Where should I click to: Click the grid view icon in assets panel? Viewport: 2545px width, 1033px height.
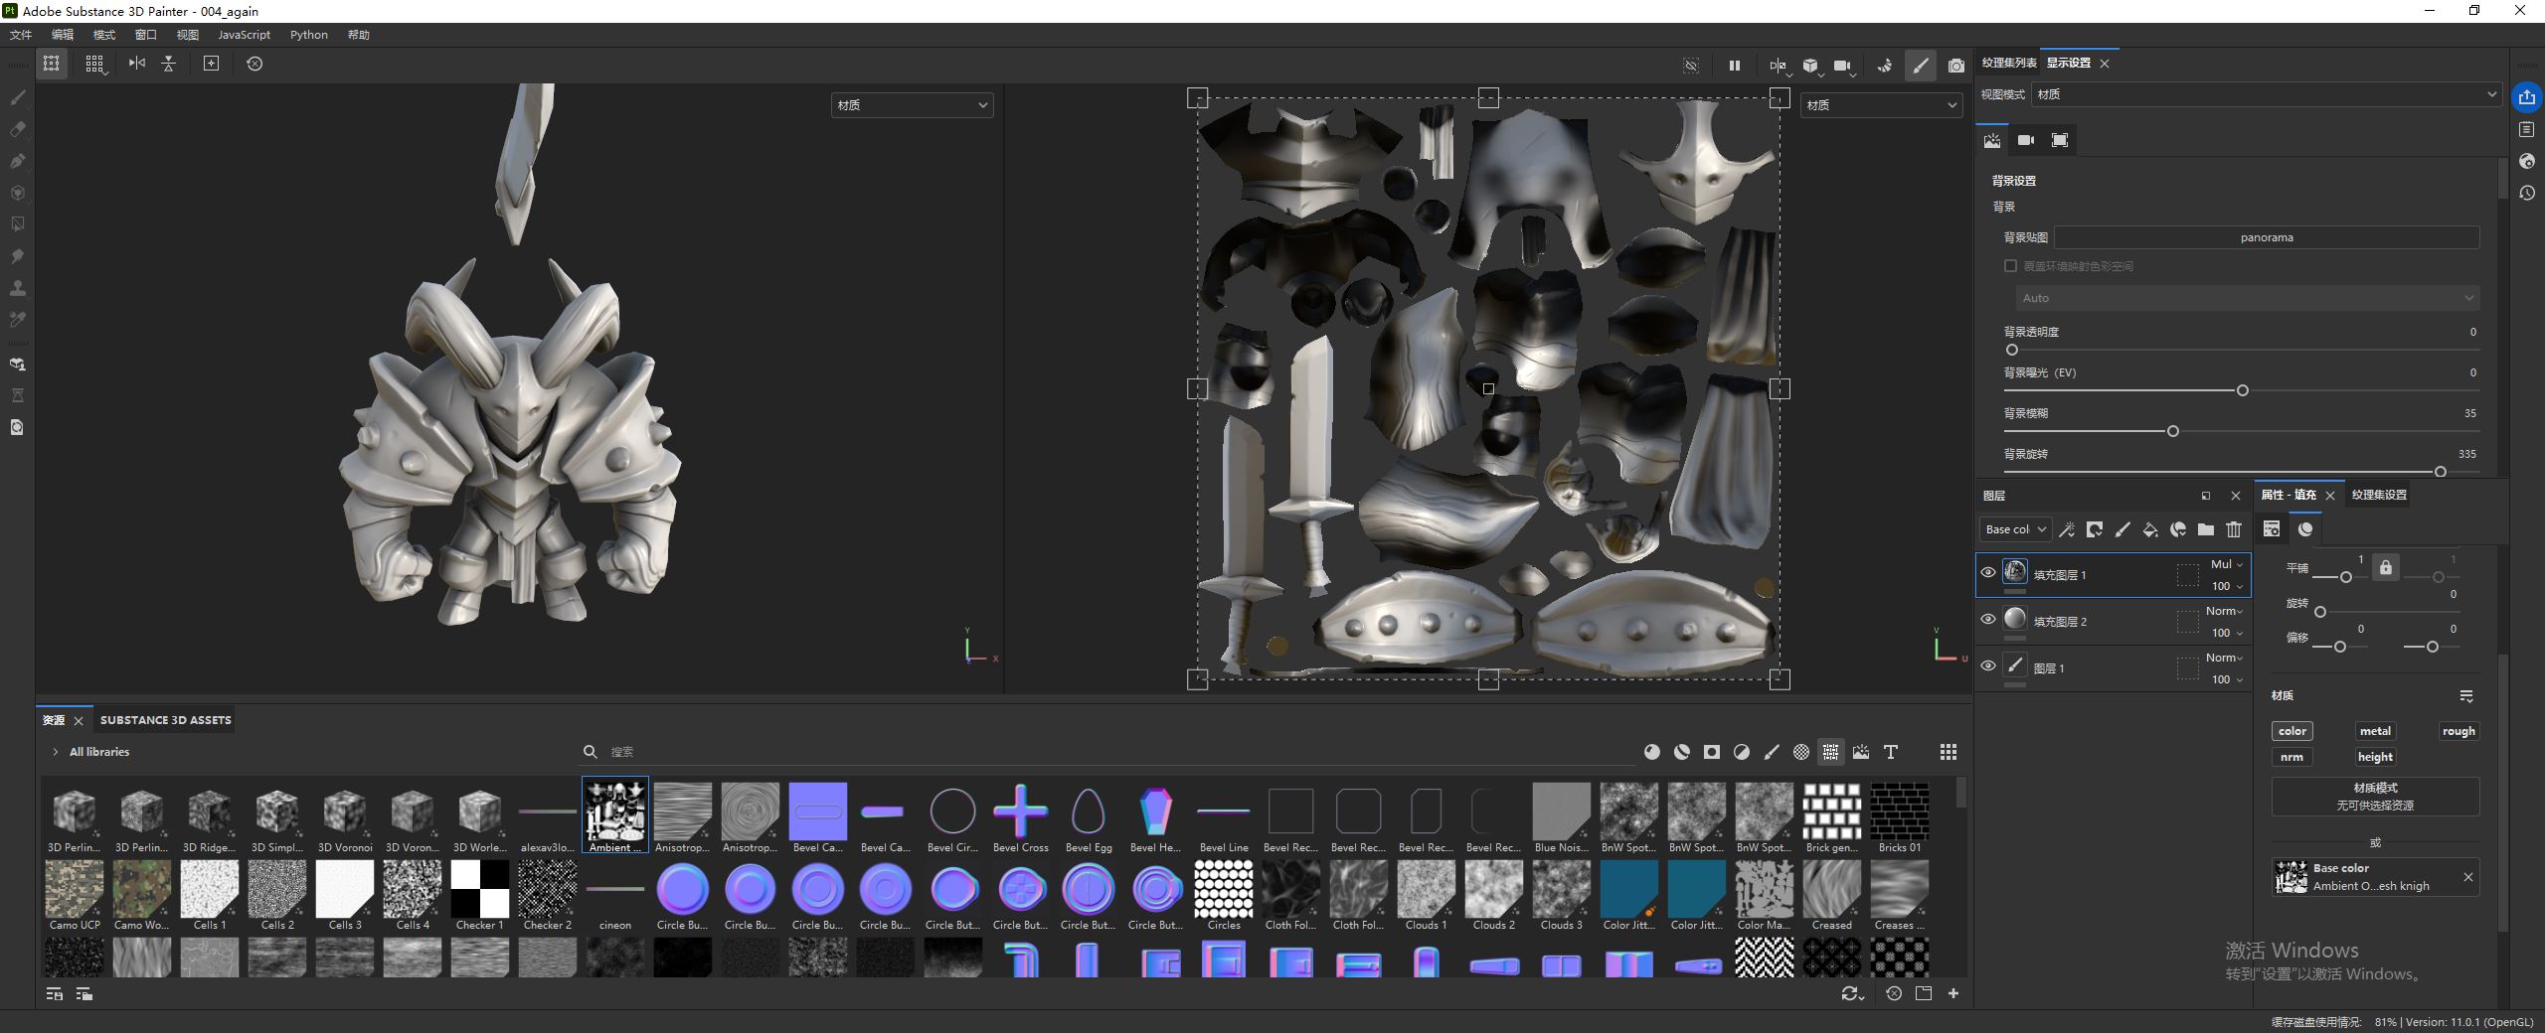(x=1948, y=752)
